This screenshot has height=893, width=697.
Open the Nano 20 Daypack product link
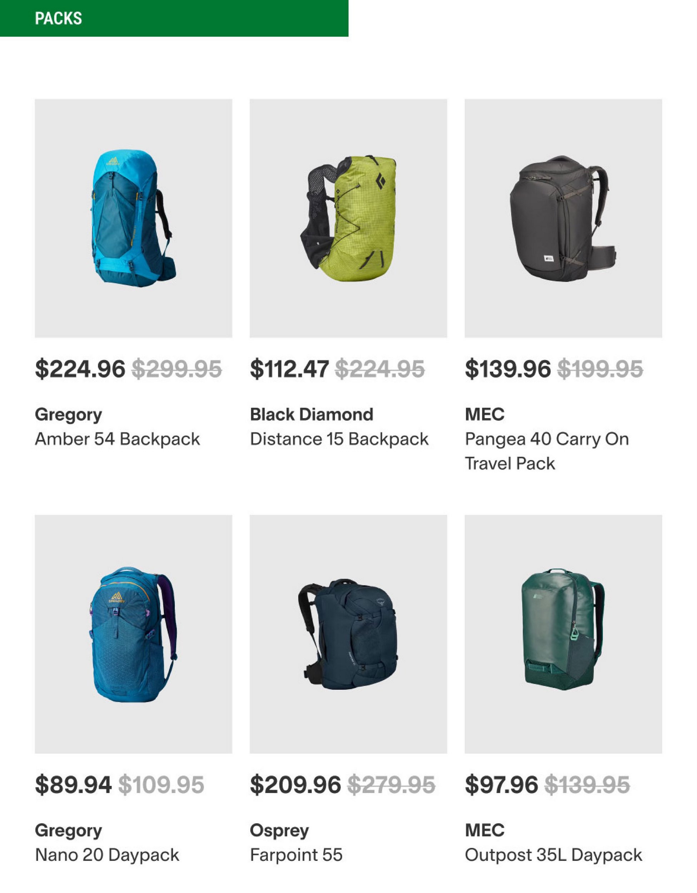pos(107,855)
